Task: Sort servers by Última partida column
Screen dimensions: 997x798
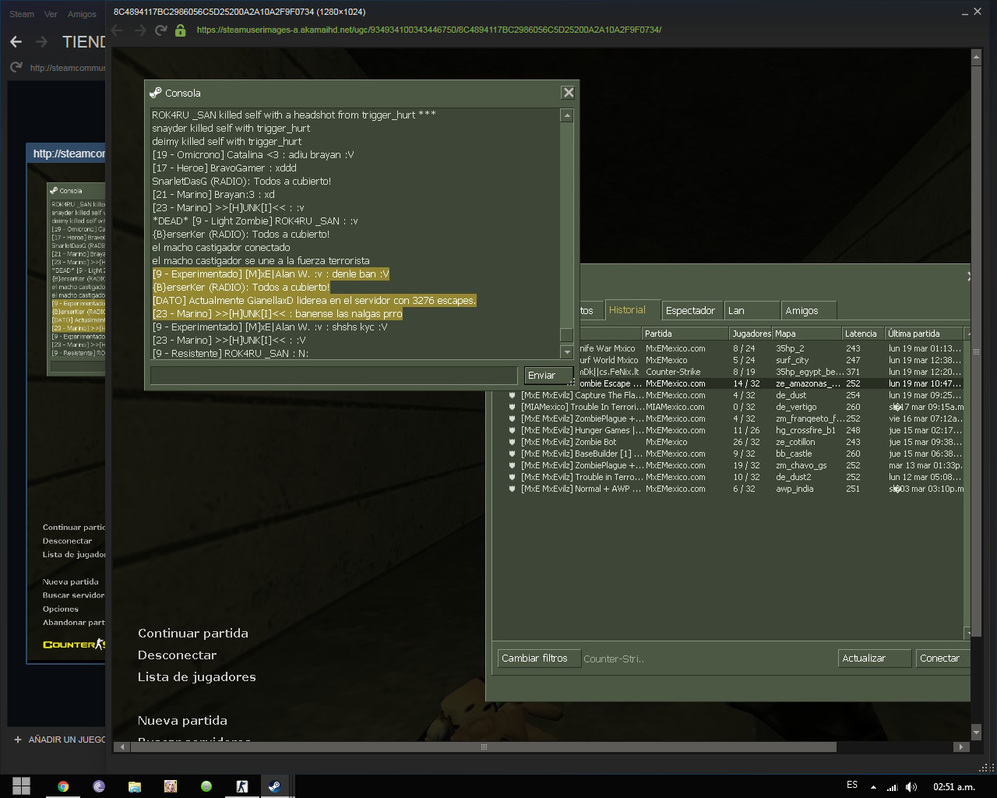Action: (x=925, y=334)
